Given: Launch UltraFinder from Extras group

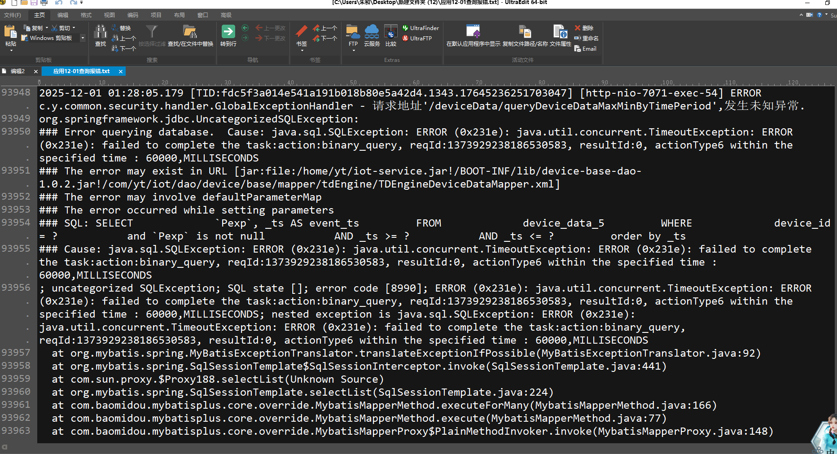Looking at the screenshot, I should point(421,28).
